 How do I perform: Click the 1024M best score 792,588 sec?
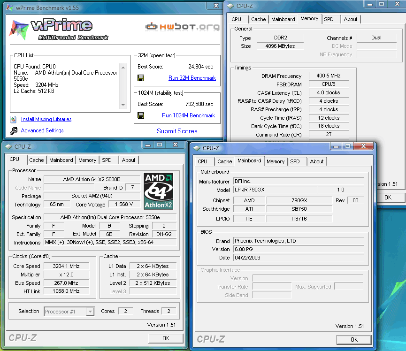(199, 104)
